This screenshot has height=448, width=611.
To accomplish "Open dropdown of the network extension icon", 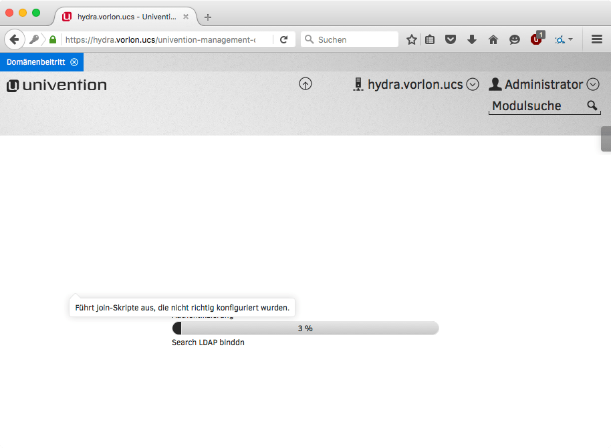I will click(570, 39).
